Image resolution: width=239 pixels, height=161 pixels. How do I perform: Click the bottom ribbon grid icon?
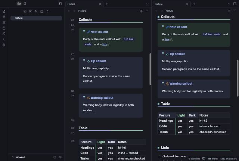point(4,45)
